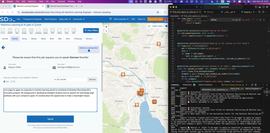Expand the Salary stats dropdown in navbar
The height and width of the screenshot is (133, 270).
(x=65, y=19)
